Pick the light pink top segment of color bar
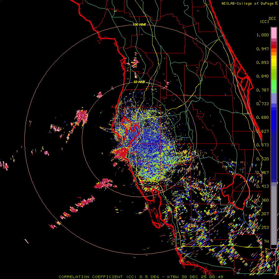 click(x=274, y=33)
